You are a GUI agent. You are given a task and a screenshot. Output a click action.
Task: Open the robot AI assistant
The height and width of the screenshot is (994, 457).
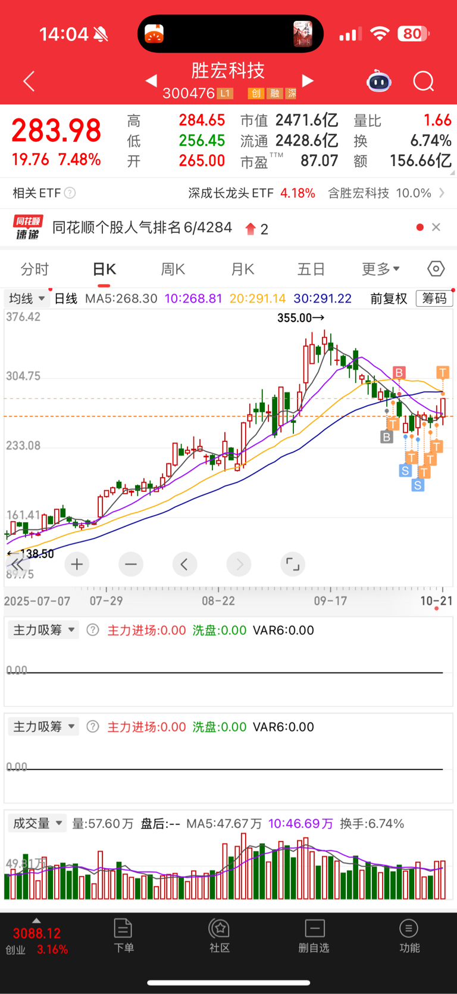click(379, 81)
